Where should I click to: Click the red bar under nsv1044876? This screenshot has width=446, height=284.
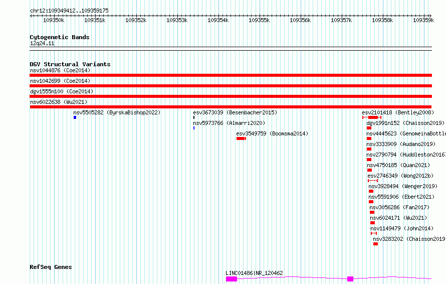(231, 75)
